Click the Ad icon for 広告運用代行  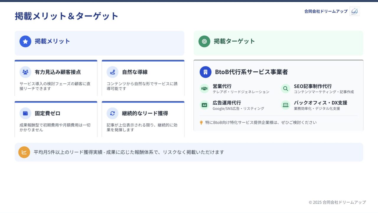204,105
